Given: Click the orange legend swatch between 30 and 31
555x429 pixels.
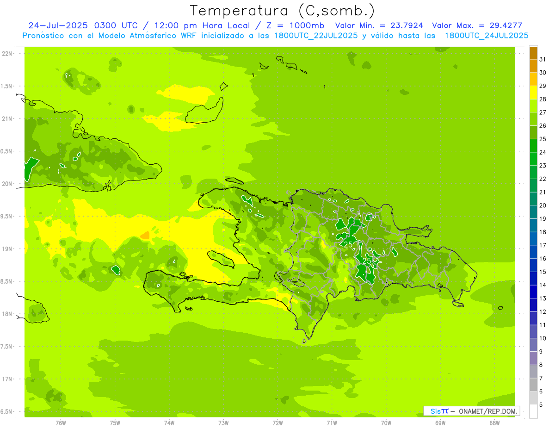Looking at the screenshot, I should pos(533,66).
